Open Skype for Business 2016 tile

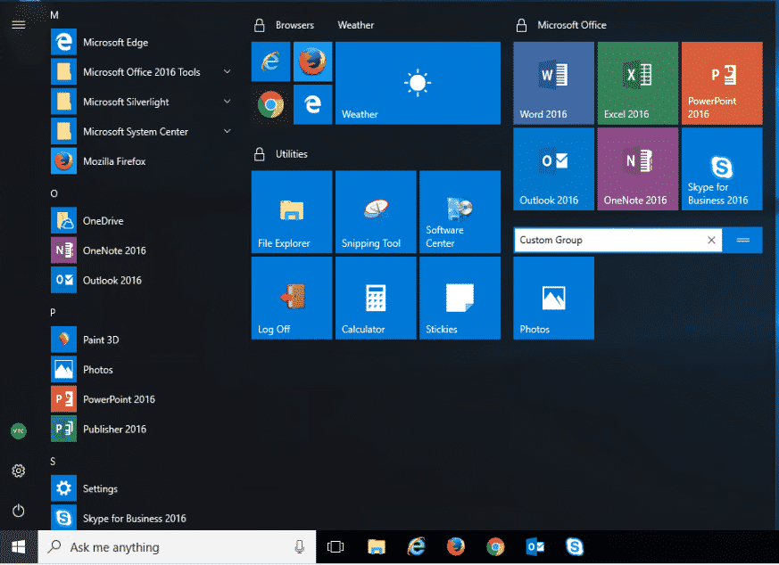tap(722, 169)
